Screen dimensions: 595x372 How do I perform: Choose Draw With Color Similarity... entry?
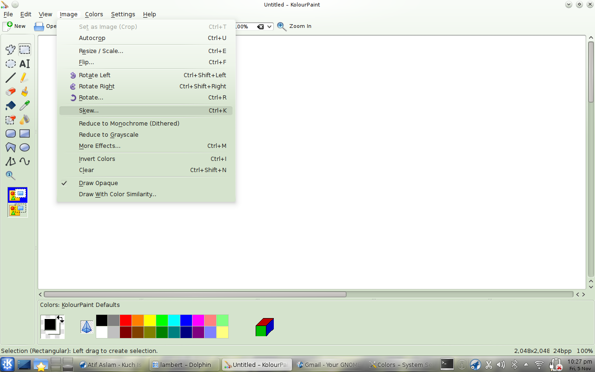click(146, 194)
